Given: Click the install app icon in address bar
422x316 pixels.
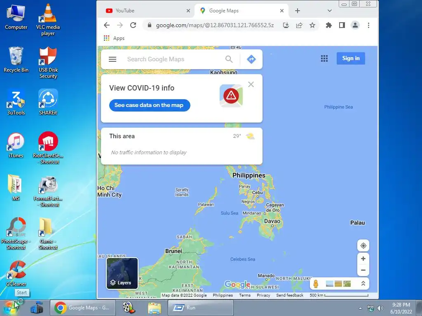Looking at the screenshot, I should tap(286, 25).
